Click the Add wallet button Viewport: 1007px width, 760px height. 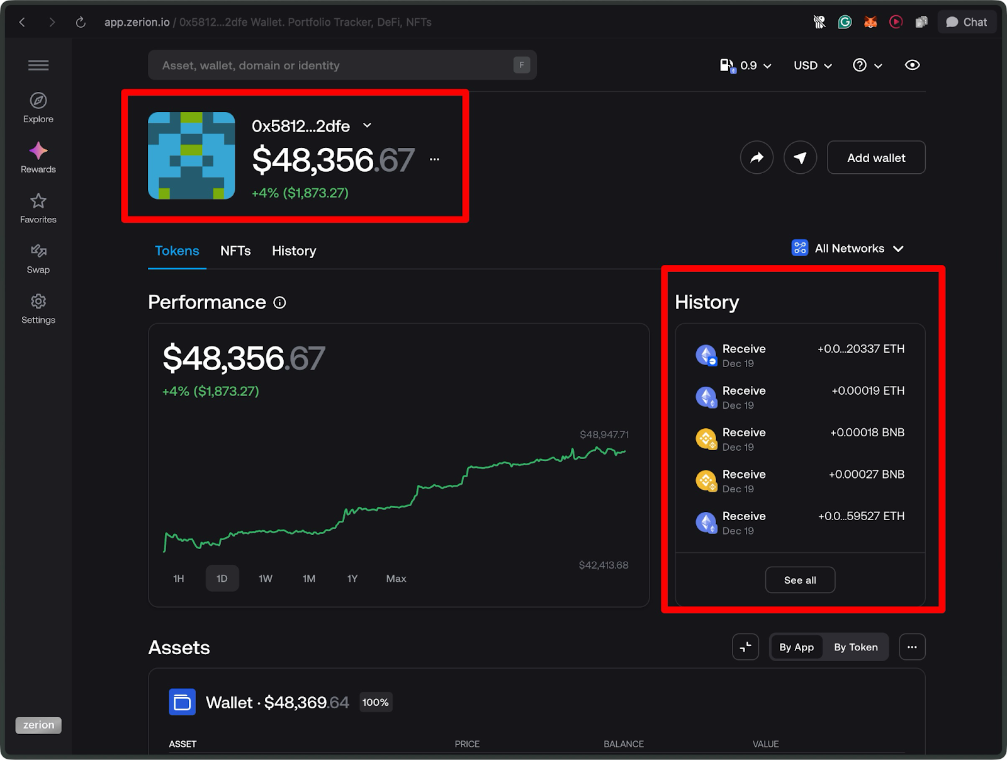(x=875, y=157)
